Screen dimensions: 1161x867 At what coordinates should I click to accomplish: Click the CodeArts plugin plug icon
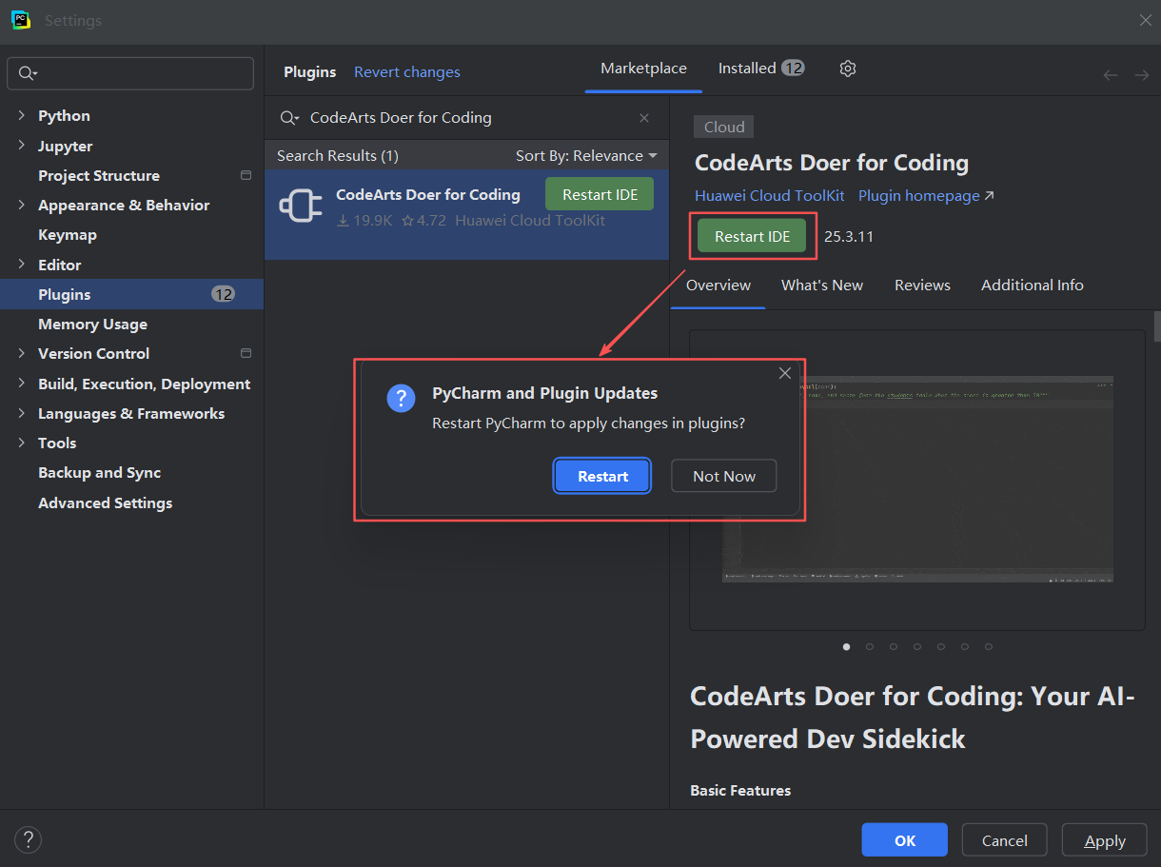(301, 207)
